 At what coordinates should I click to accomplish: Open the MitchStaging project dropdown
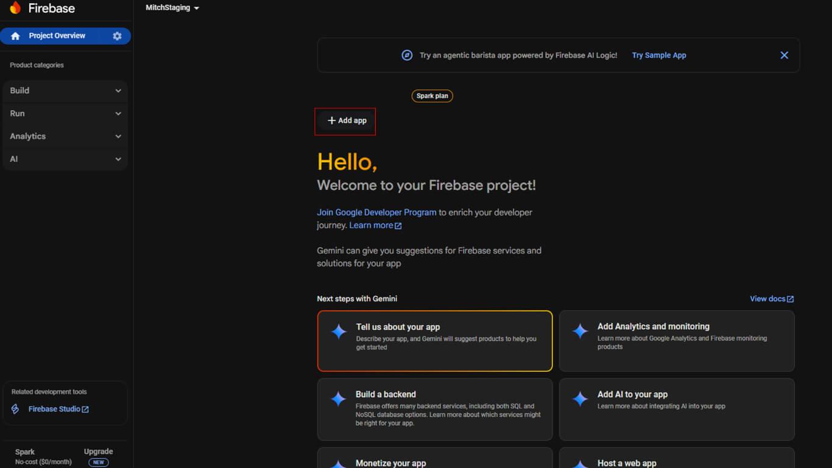(172, 8)
